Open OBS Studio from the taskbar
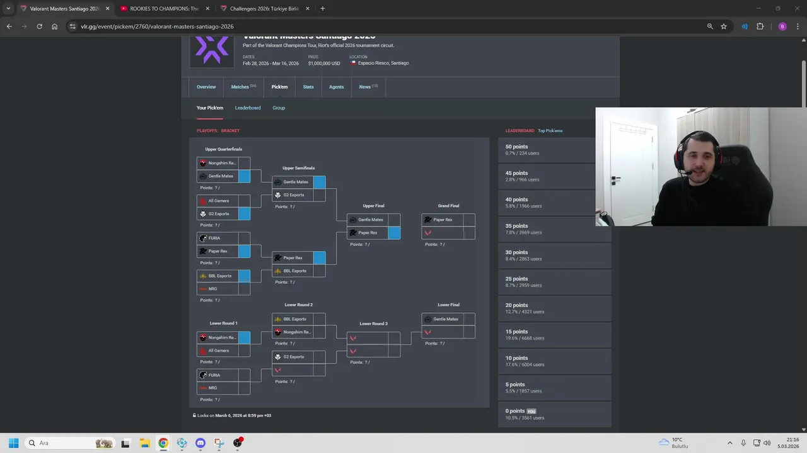Viewport: 807px width, 453px height. click(238, 443)
